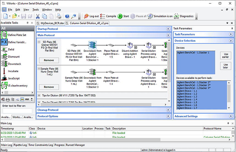236x152 pixels.
Task: Pin the Available Tasks panel
Action: click(x=27, y=23)
